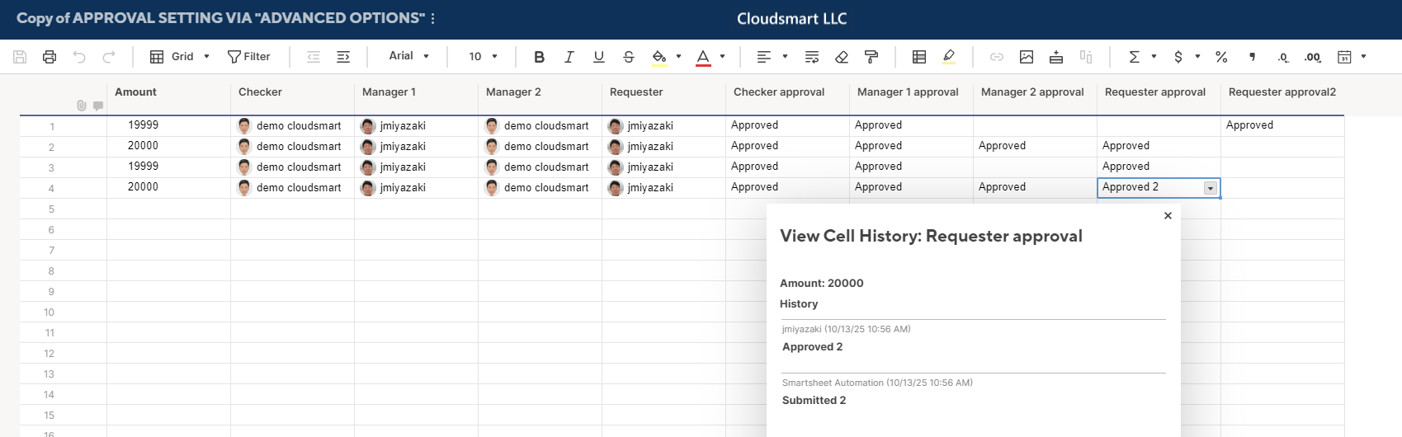Screen dimensions: 1402x437
Task: Click the insert image icon
Action: pyautogui.click(x=1027, y=57)
